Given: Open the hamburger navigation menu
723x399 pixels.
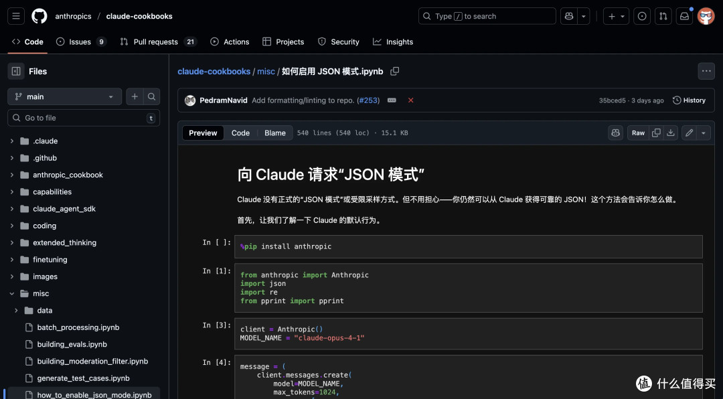Looking at the screenshot, I should click(15, 16).
